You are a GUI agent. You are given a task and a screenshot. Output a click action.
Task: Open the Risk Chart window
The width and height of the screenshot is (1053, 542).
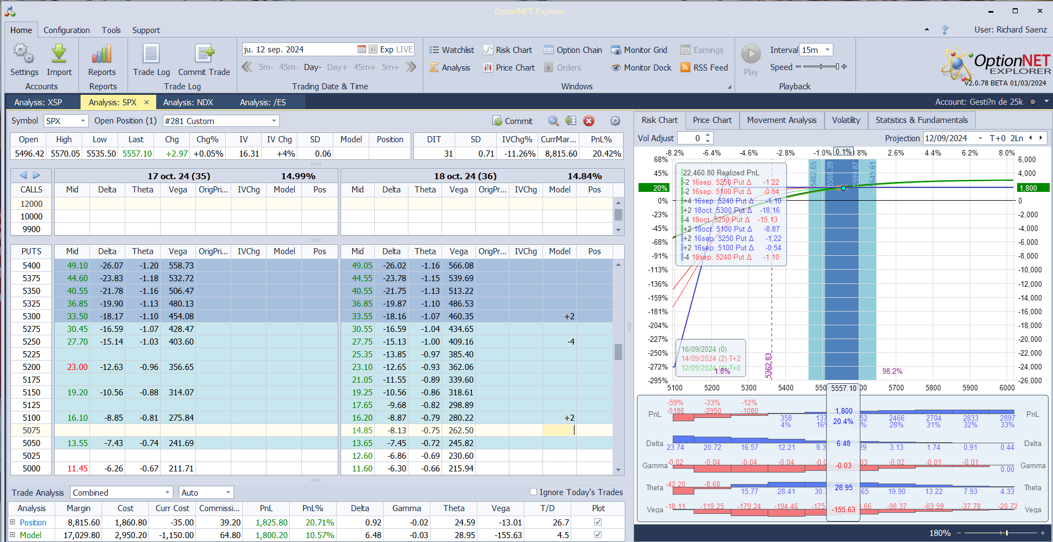click(x=508, y=50)
